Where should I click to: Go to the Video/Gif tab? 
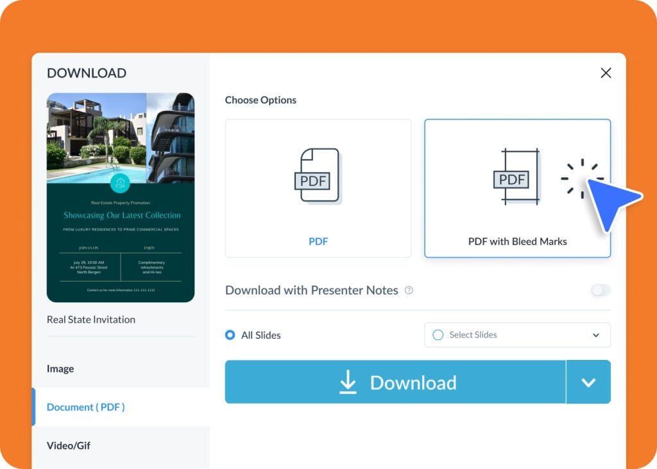tap(69, 445)
